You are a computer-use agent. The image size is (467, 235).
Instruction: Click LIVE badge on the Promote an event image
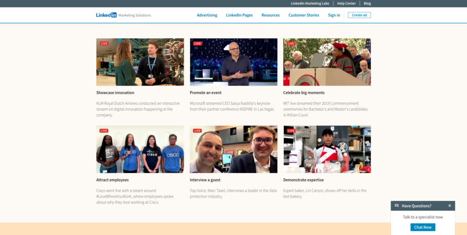197,43
